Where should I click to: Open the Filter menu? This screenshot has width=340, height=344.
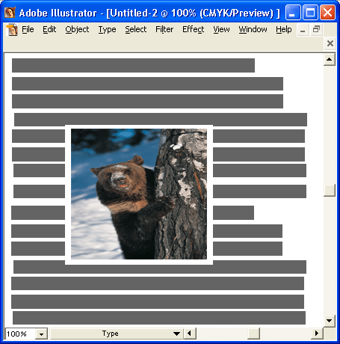tap(164, 29)
